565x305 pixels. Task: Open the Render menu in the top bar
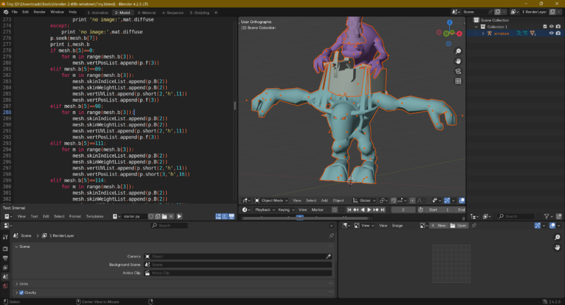tap(40, 12)
